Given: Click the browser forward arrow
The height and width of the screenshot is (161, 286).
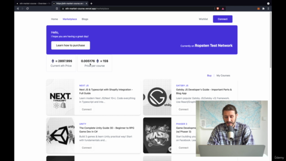Looking at the screenshot, I should [x=22, y=8].
